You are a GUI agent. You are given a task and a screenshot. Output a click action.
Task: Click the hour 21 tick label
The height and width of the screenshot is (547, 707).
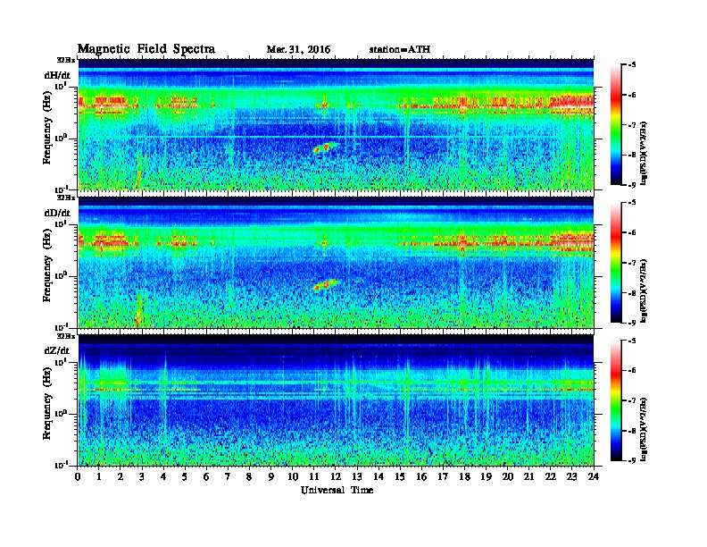click(x=528, y=477)
